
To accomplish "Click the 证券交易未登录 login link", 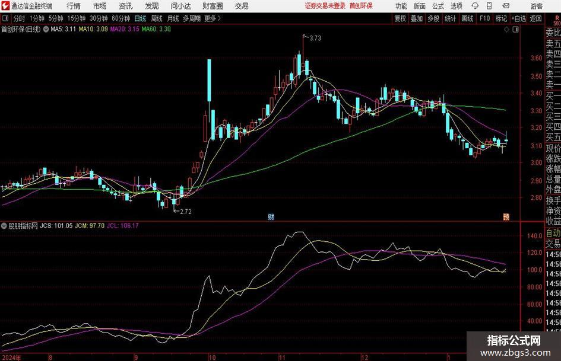I will coord(325,6).
